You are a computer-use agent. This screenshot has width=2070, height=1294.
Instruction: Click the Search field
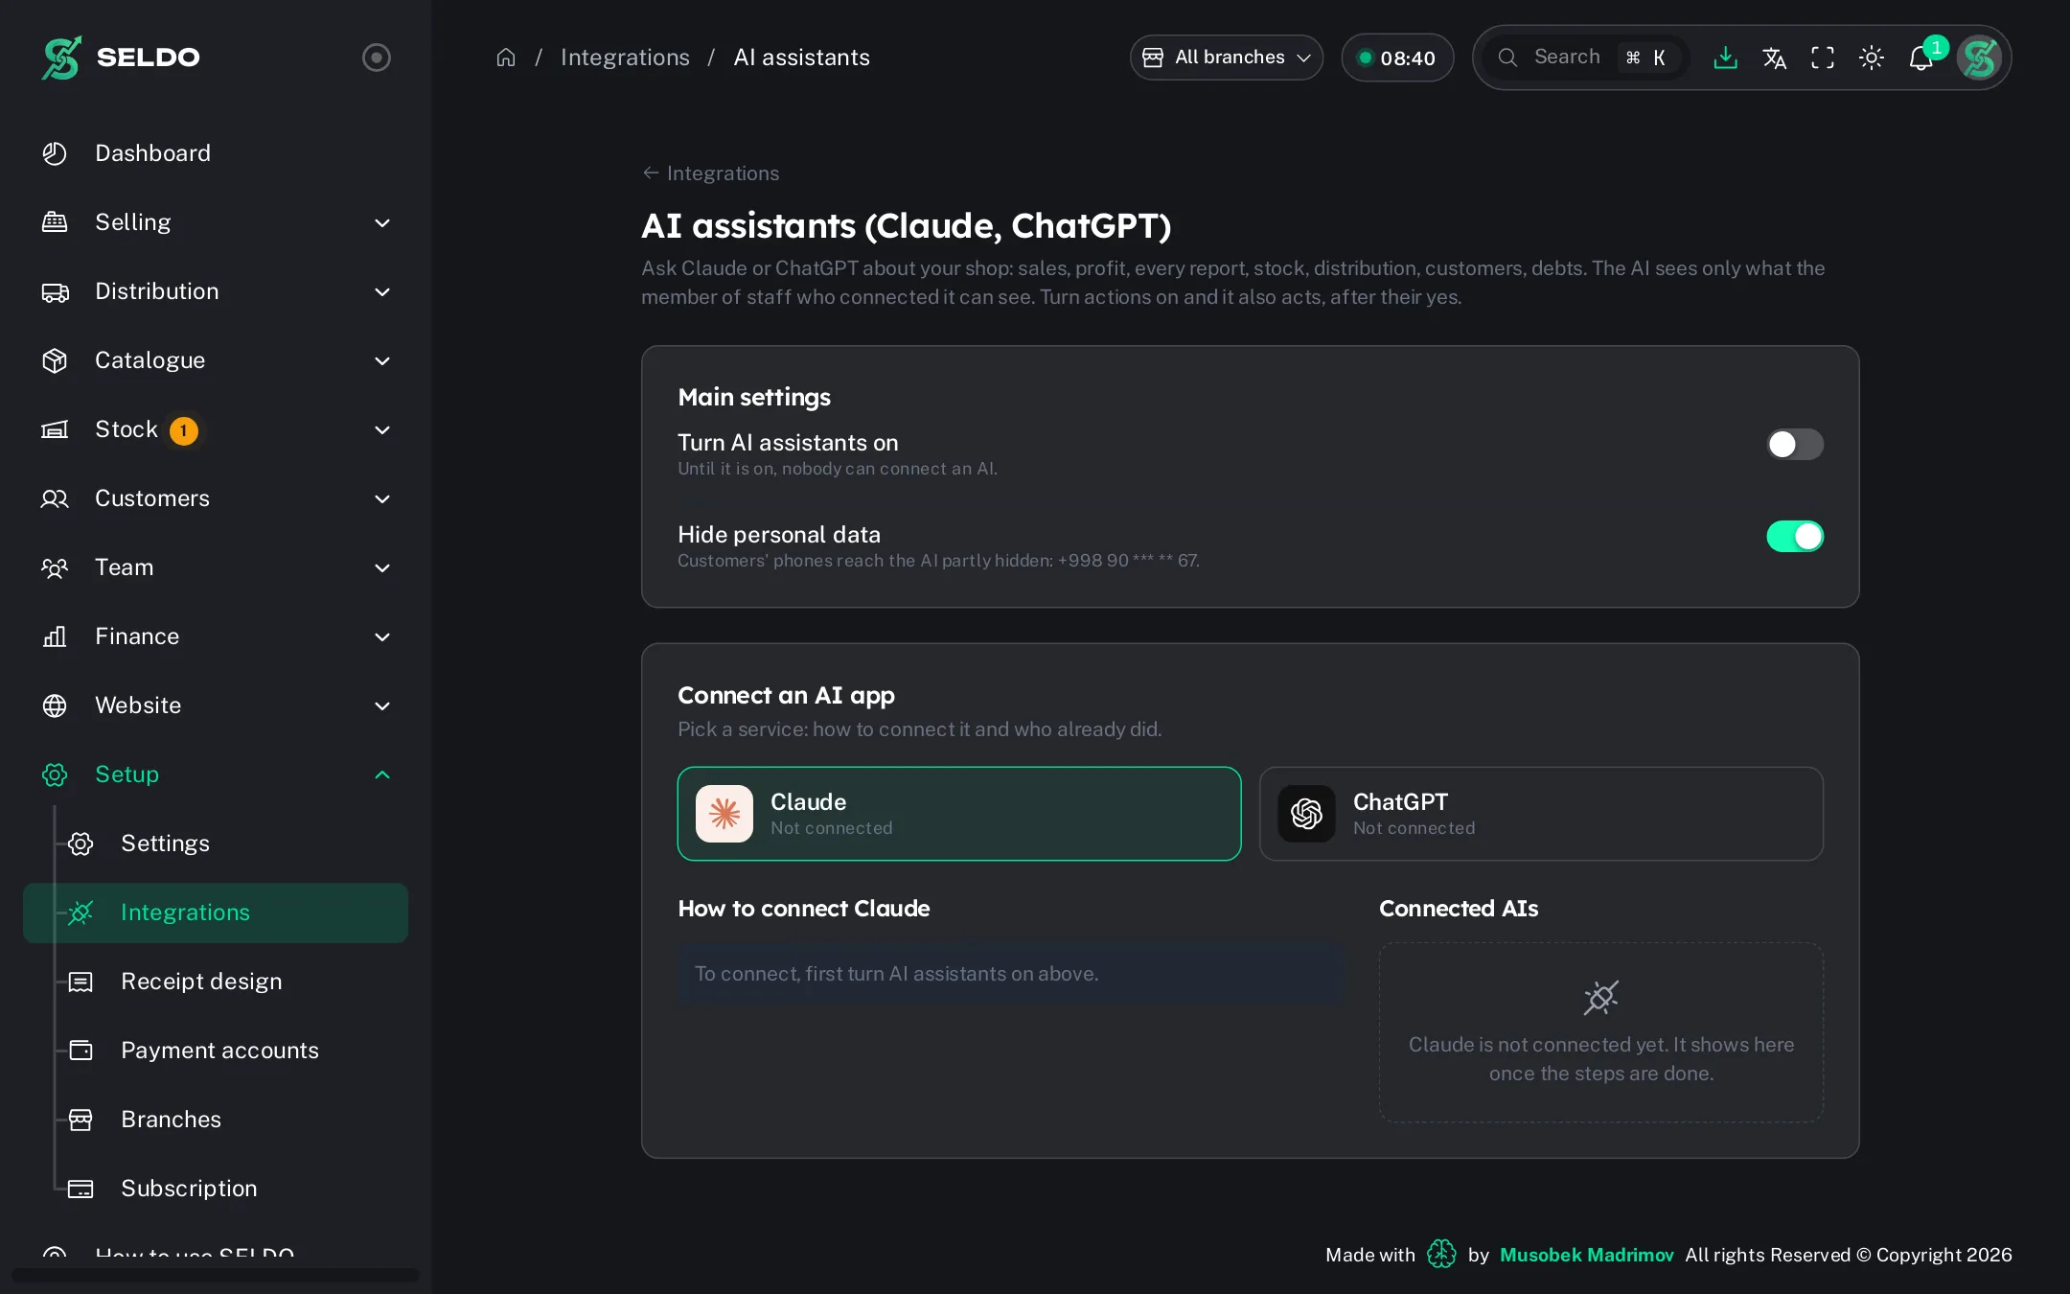click(1585, 58)
